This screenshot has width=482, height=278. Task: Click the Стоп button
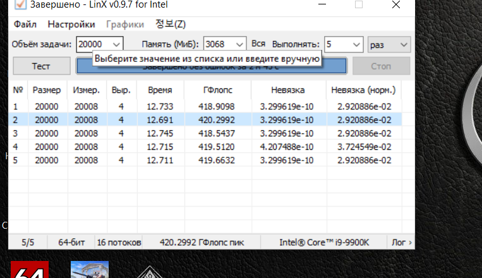(x=381, y=66)
